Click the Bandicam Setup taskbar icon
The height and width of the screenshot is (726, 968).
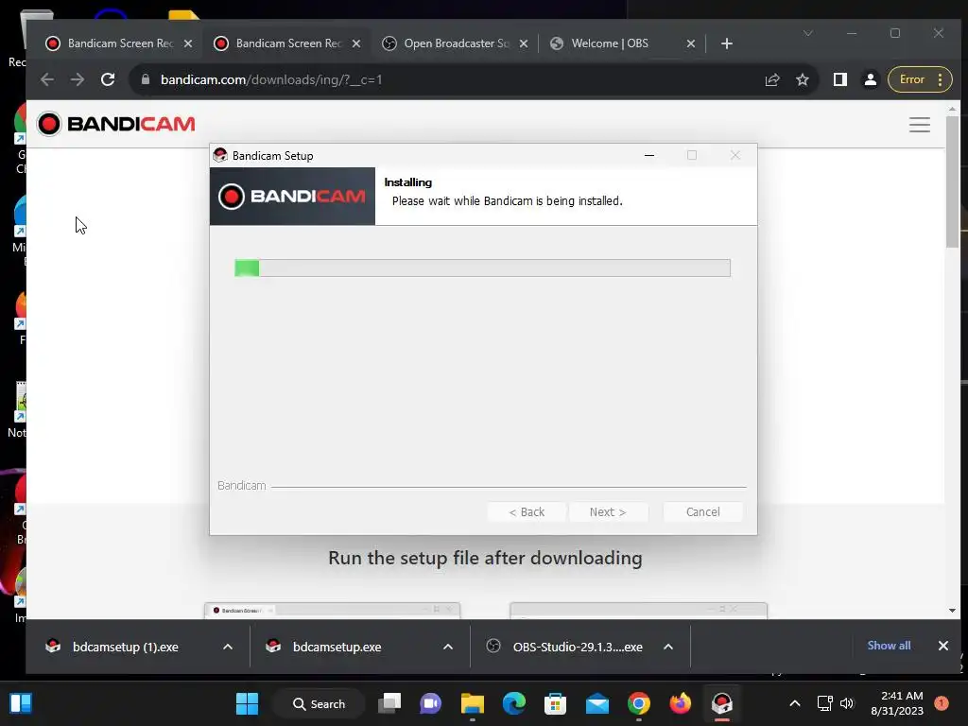tap(721, 703)
